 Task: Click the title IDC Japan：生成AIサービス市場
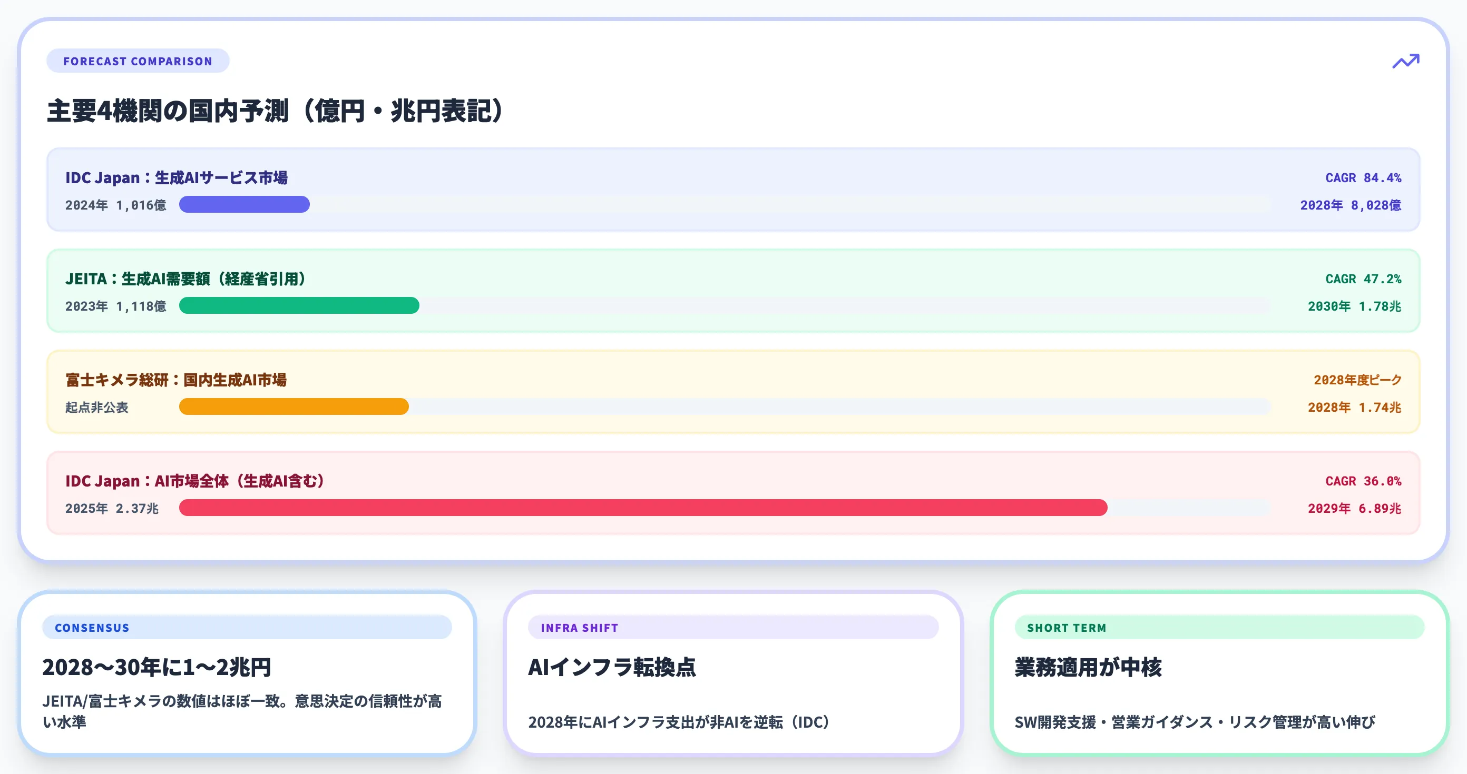(x=177, y=177)
